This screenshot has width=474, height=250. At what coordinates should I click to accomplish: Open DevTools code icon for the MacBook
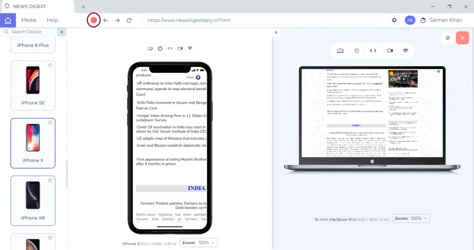pos(373,51)
